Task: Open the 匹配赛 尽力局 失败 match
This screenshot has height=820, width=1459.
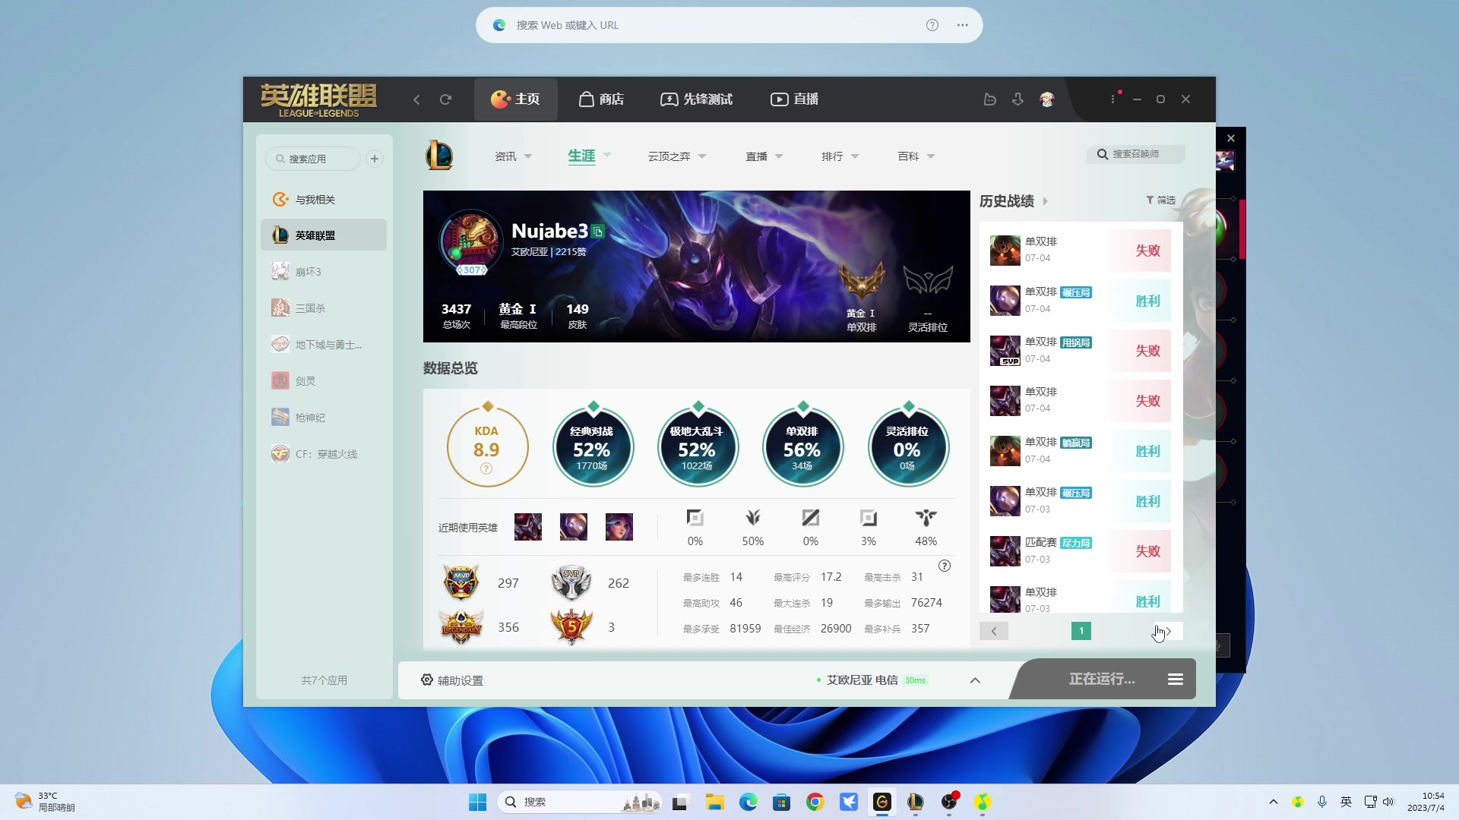Action: click(x=1081, y=551)
